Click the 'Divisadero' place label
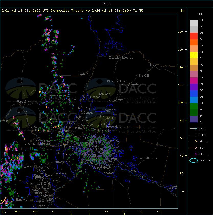Viewport: 213px width, 215px height. point(114,127)
